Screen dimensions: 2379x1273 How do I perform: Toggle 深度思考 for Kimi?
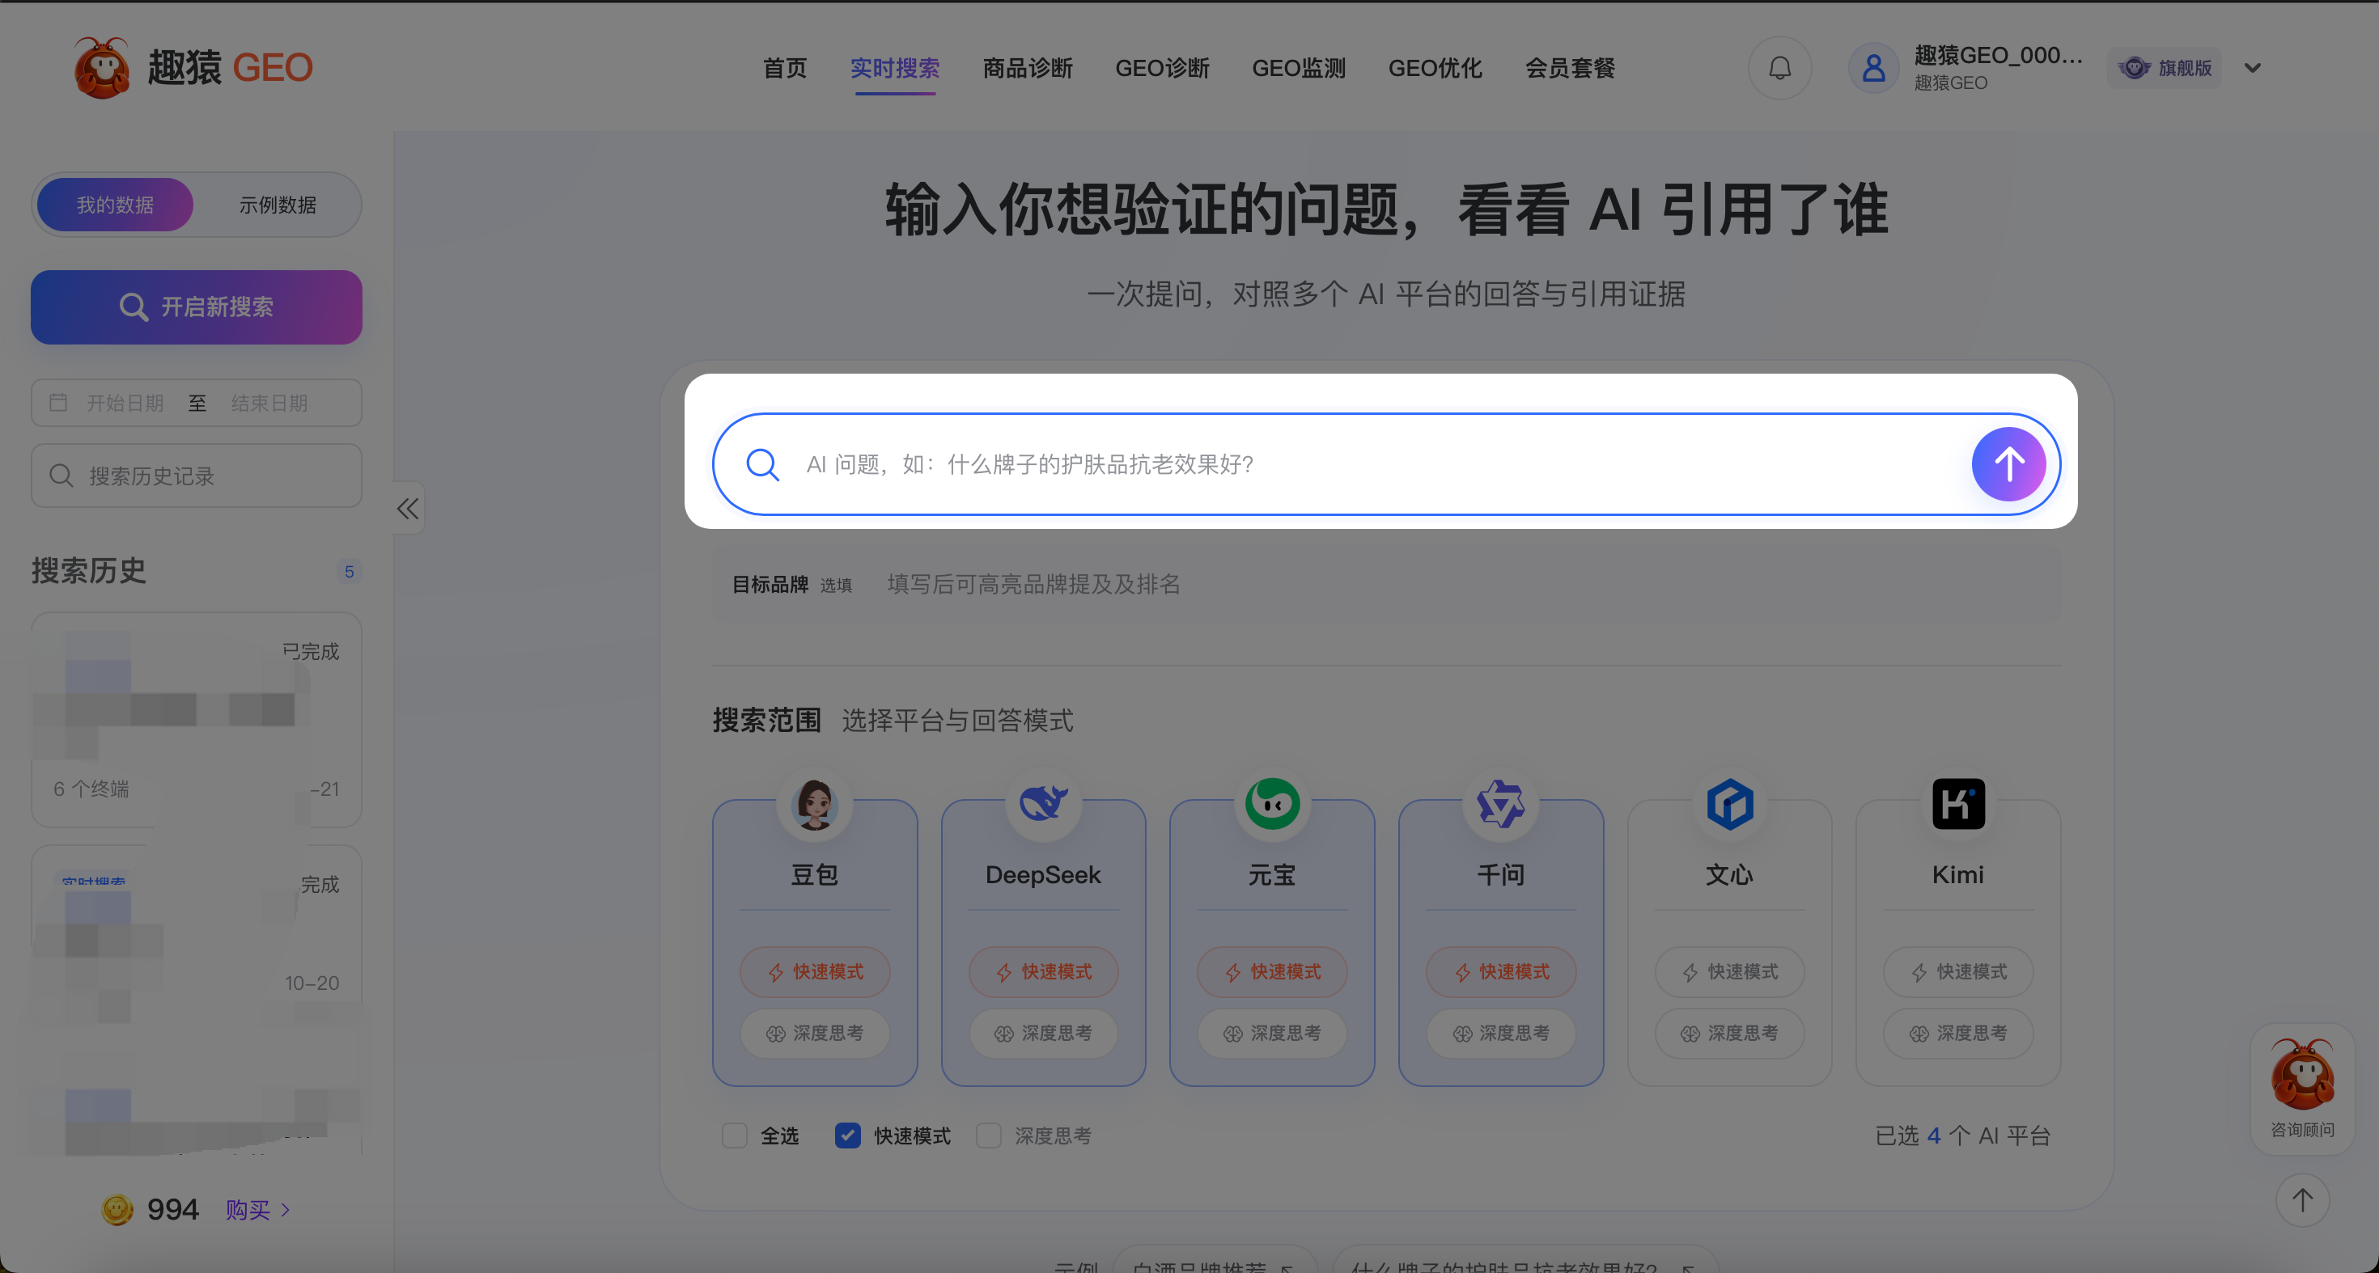tap(1958, 1033)
